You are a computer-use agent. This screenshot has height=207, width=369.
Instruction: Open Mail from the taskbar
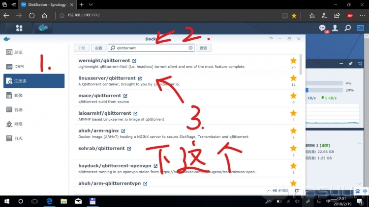(78, 202)
